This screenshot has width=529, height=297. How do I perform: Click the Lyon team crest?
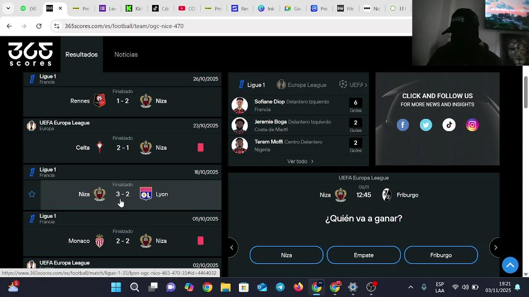pos(146,194)
